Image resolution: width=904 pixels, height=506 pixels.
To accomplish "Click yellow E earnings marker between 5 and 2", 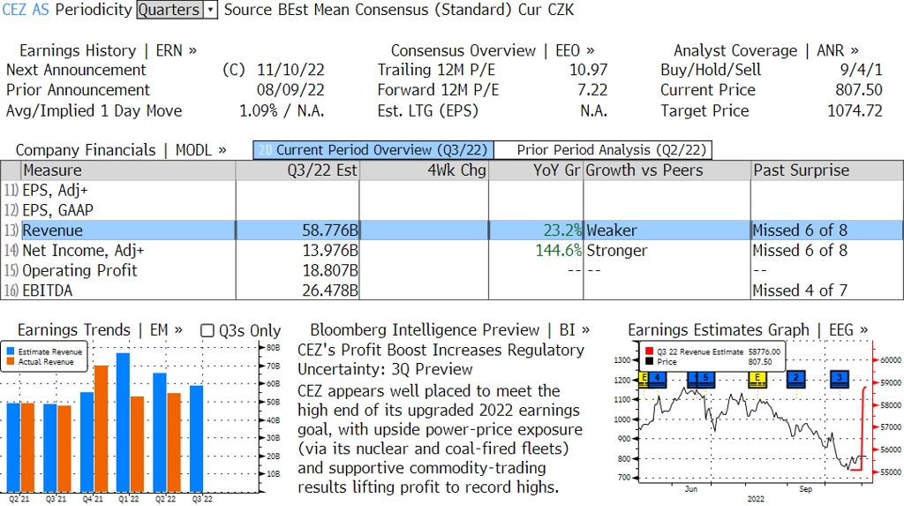I will click(x=757, y=379).
